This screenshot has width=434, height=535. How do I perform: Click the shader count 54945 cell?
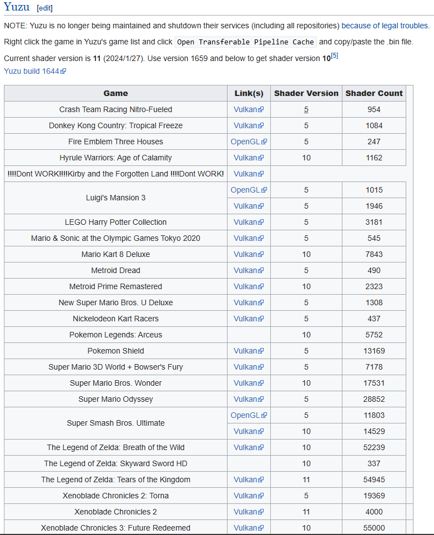[x=374, y=480]
